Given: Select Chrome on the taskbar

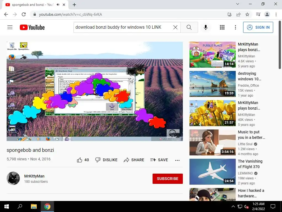Looking at the screenshot, I should tap(47, 206).
